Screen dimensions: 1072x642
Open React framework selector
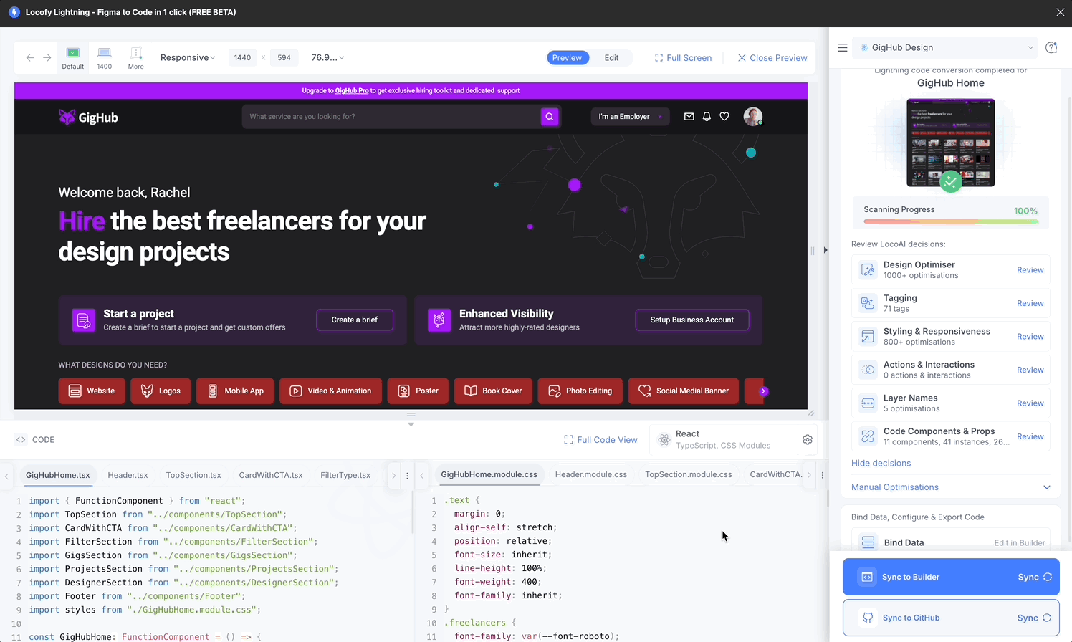pos(724,440)
